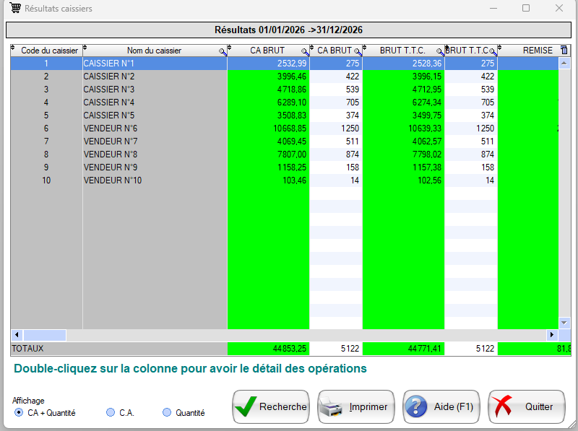Click the vertical scrollbar down arrow
Image resolution: width=578 pixels, height=431 pixels.
click(564, 324)
